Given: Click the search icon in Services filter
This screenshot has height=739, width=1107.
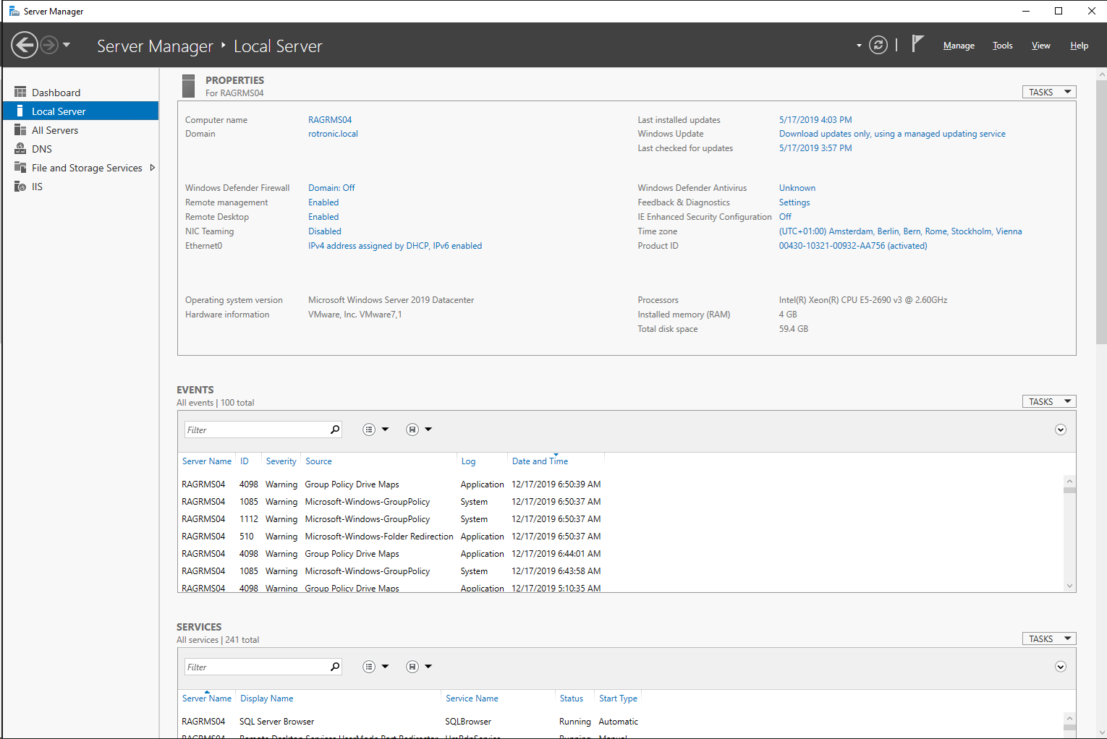Looking at the screenshot, I should click(335, 667).
